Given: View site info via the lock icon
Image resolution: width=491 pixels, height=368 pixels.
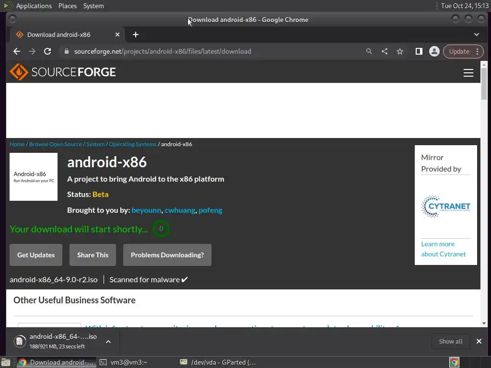Looking at the screenshot, I should click(66, 51).
